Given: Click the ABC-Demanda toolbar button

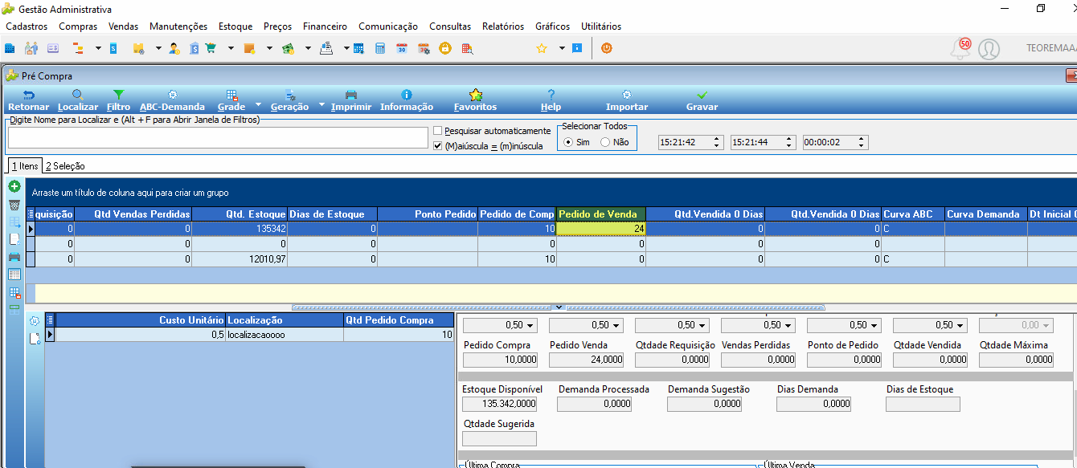Looking at the screenshot, I should click(x=172, y=100).
